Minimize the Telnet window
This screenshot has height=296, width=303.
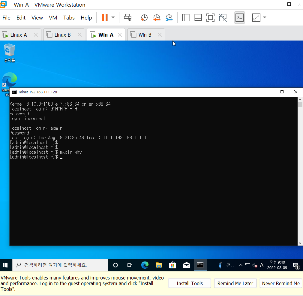point(268,92)
